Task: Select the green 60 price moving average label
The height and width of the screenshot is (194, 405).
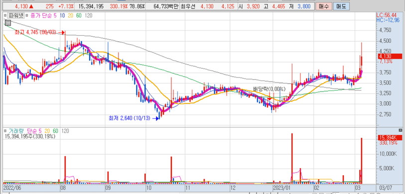Action: pos(79,16)
